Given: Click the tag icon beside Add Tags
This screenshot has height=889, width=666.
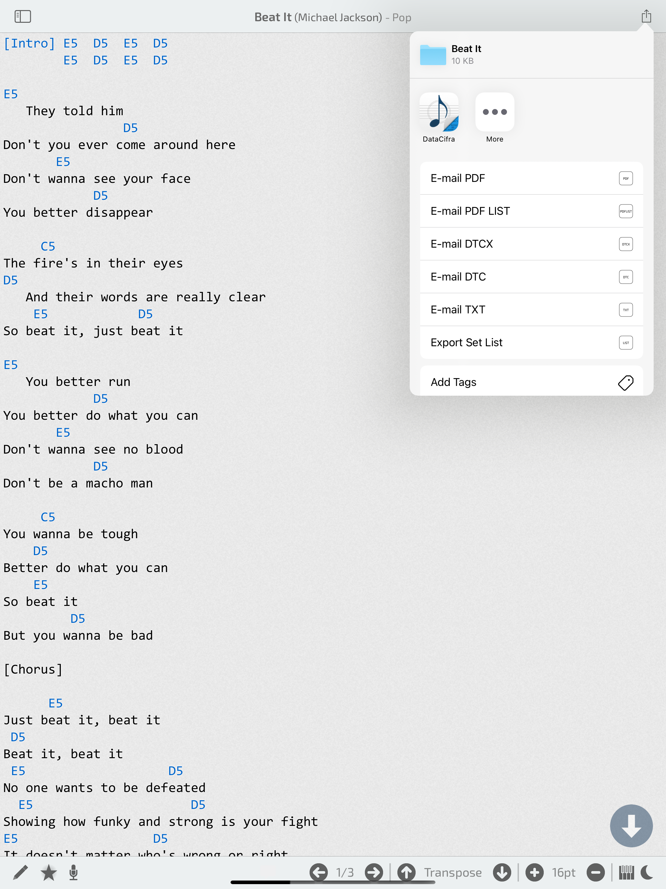Looking at the screenshot, I should [625, 383].
